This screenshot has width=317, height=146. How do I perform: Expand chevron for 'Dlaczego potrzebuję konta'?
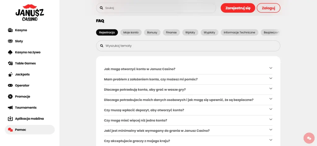tap(271, 89)
